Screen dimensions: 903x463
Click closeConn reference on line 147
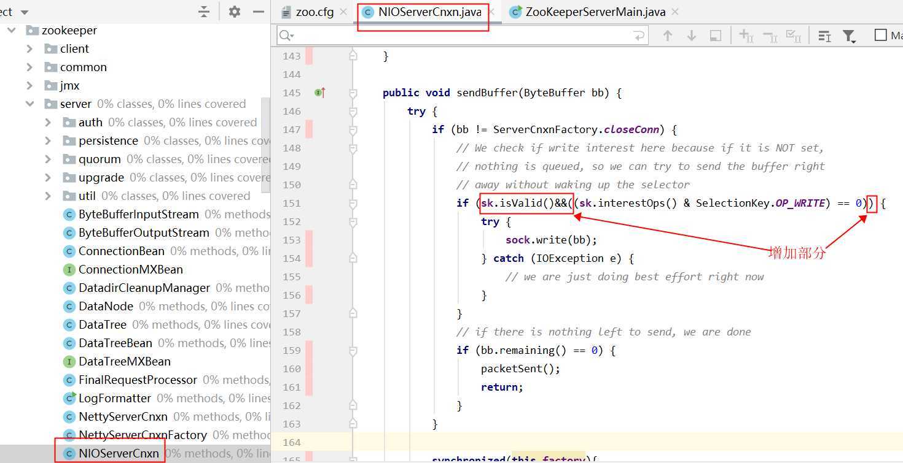point(632,130)
